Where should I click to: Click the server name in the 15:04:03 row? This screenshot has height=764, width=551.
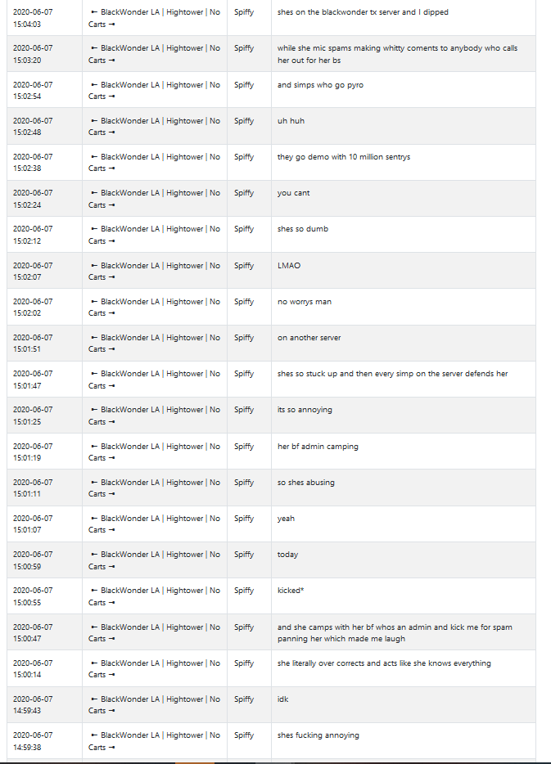(x=154, y=18)
